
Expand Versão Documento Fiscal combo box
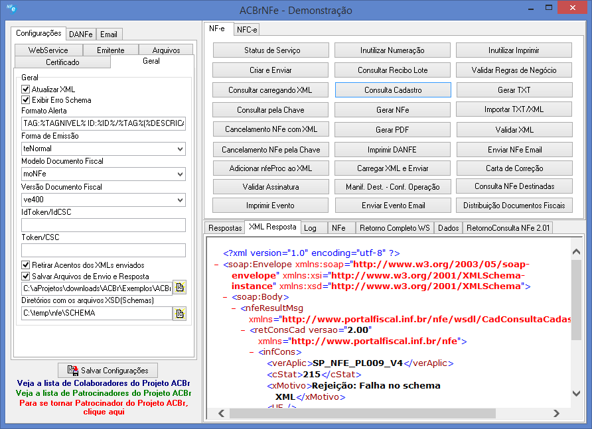pyautogui.click(x=181, y=200)
